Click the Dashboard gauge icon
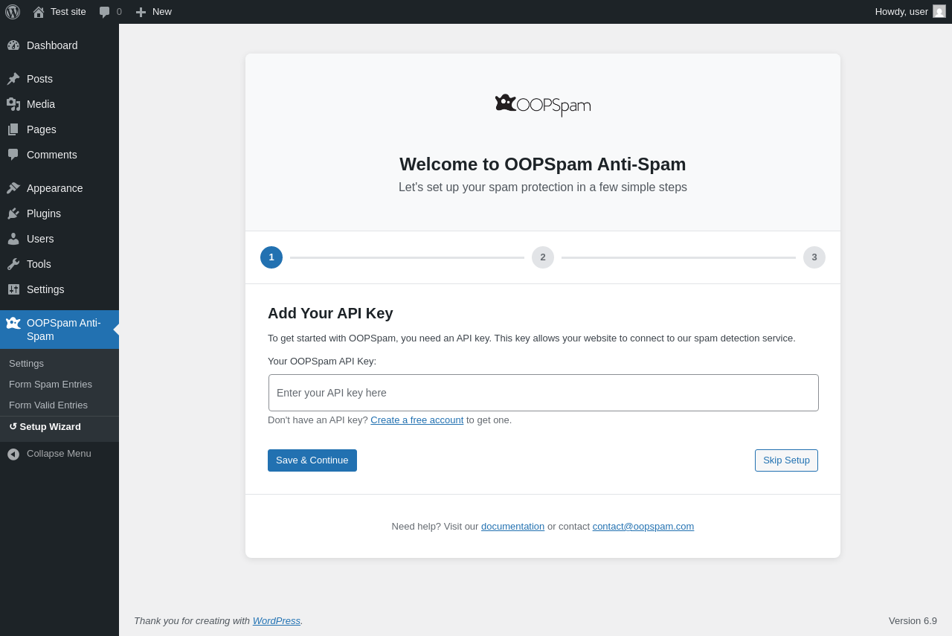 pyautogui.click(x=13, y=45)
